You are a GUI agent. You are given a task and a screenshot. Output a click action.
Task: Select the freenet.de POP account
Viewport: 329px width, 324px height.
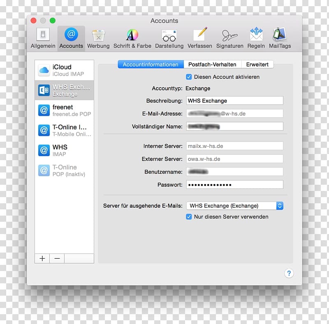pos(64,110)
